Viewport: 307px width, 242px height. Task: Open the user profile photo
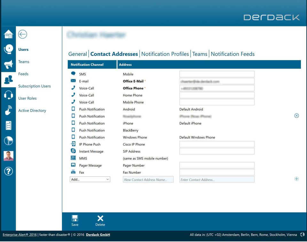[x=8, y=156]
